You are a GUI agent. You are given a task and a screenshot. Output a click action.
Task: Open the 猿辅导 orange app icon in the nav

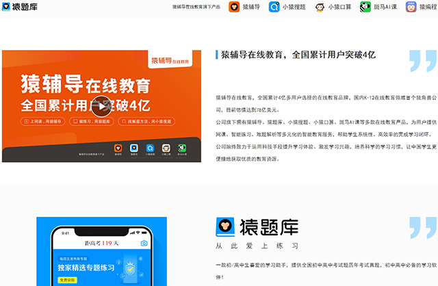point(234,7)
